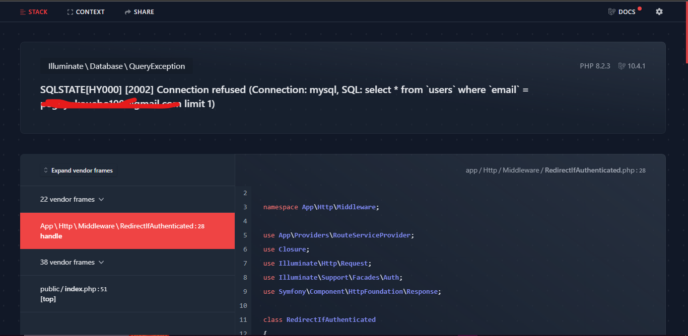Click the Illuminate\Database\QueryException class label
This screenshot has height=336, width=688.
(x=116, y=66)
